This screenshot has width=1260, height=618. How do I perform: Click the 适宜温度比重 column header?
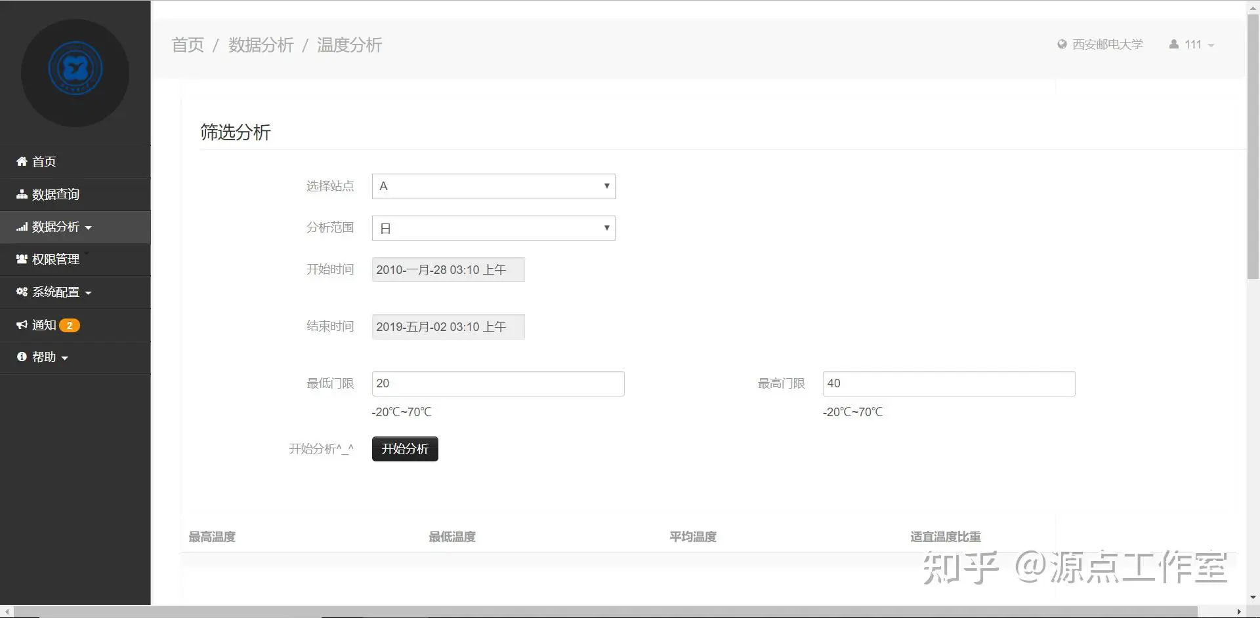946,537
